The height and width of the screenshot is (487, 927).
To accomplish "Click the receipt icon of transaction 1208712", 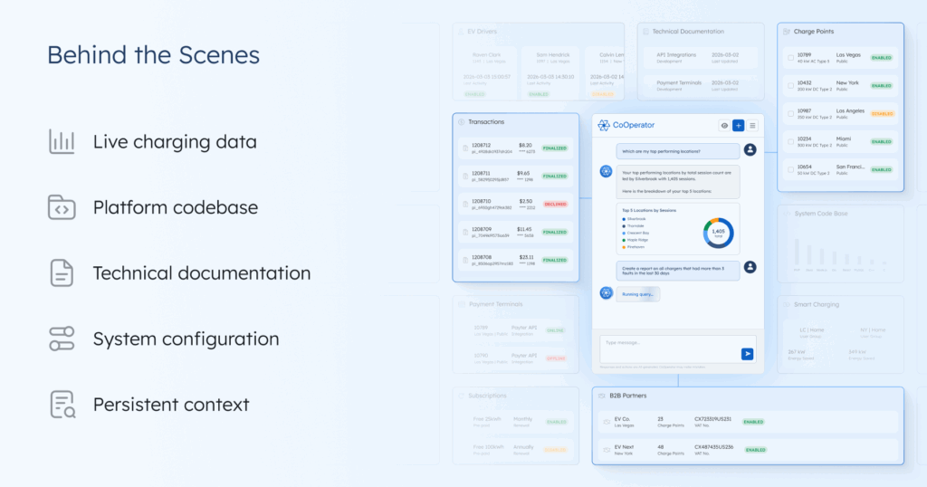I will (x=465, y=148).
